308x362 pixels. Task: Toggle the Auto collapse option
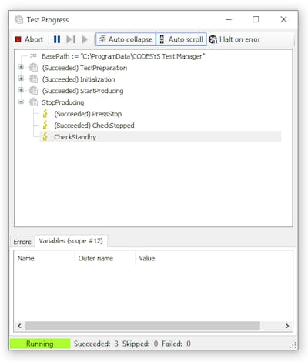point(126,39)
